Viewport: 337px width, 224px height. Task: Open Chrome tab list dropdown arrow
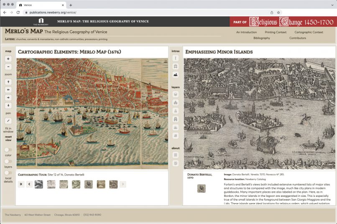332,5
